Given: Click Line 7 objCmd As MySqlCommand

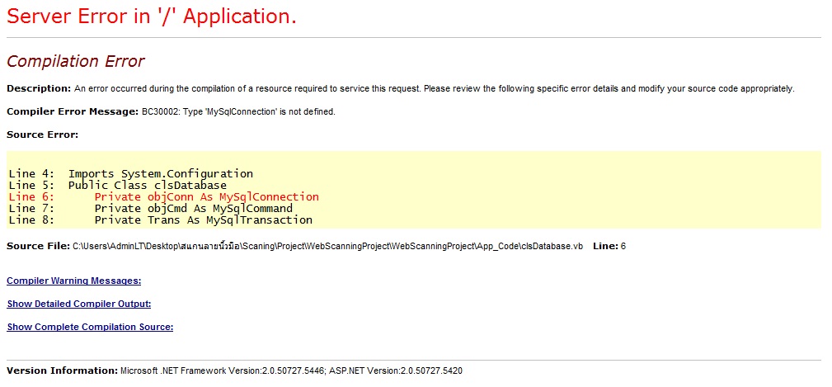Looking at the screenshot, I should pyautogui.click(x=151, y=209).
